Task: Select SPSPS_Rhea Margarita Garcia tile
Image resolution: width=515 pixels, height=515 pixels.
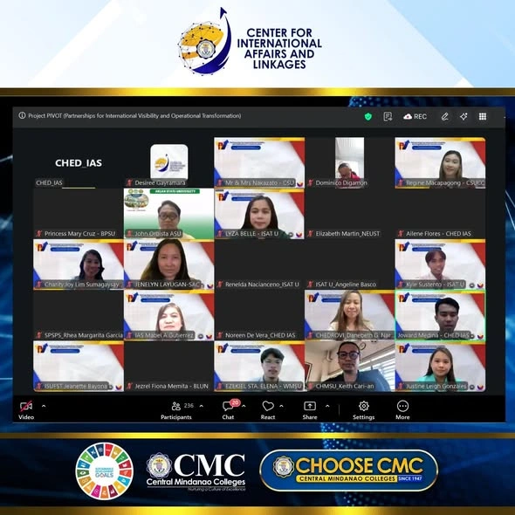Action: [x=79, y=315]
